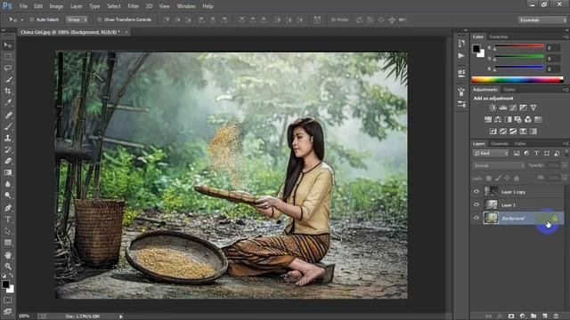Hide the Layer 1 copy layer
Image resolution: width=570 pixels, height=320 pixels.
pos(476,191)
